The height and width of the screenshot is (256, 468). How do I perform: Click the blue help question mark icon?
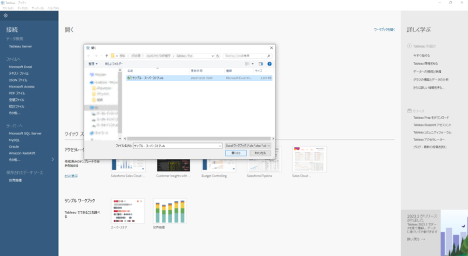tap(269, 64)
